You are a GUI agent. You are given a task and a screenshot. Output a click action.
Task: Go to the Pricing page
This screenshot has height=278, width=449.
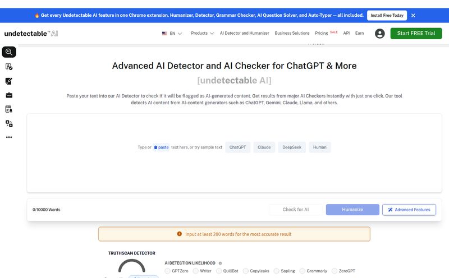coord(321,33)
